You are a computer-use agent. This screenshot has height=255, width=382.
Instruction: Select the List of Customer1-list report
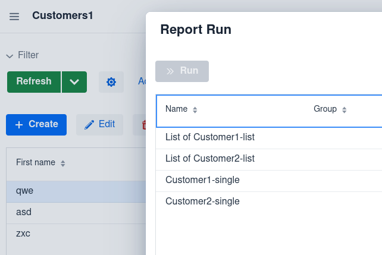click(210, 137)
